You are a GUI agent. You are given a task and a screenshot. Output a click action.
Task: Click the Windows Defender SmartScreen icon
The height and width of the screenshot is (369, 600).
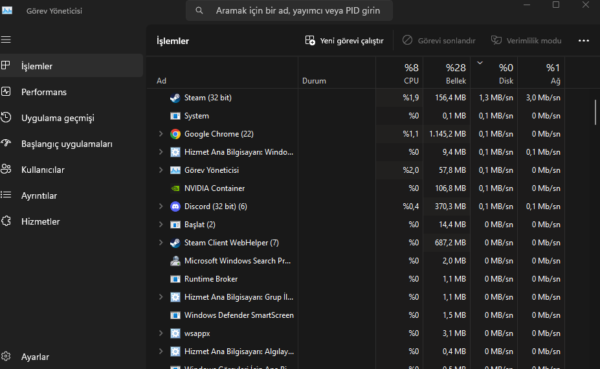point(175,315)
